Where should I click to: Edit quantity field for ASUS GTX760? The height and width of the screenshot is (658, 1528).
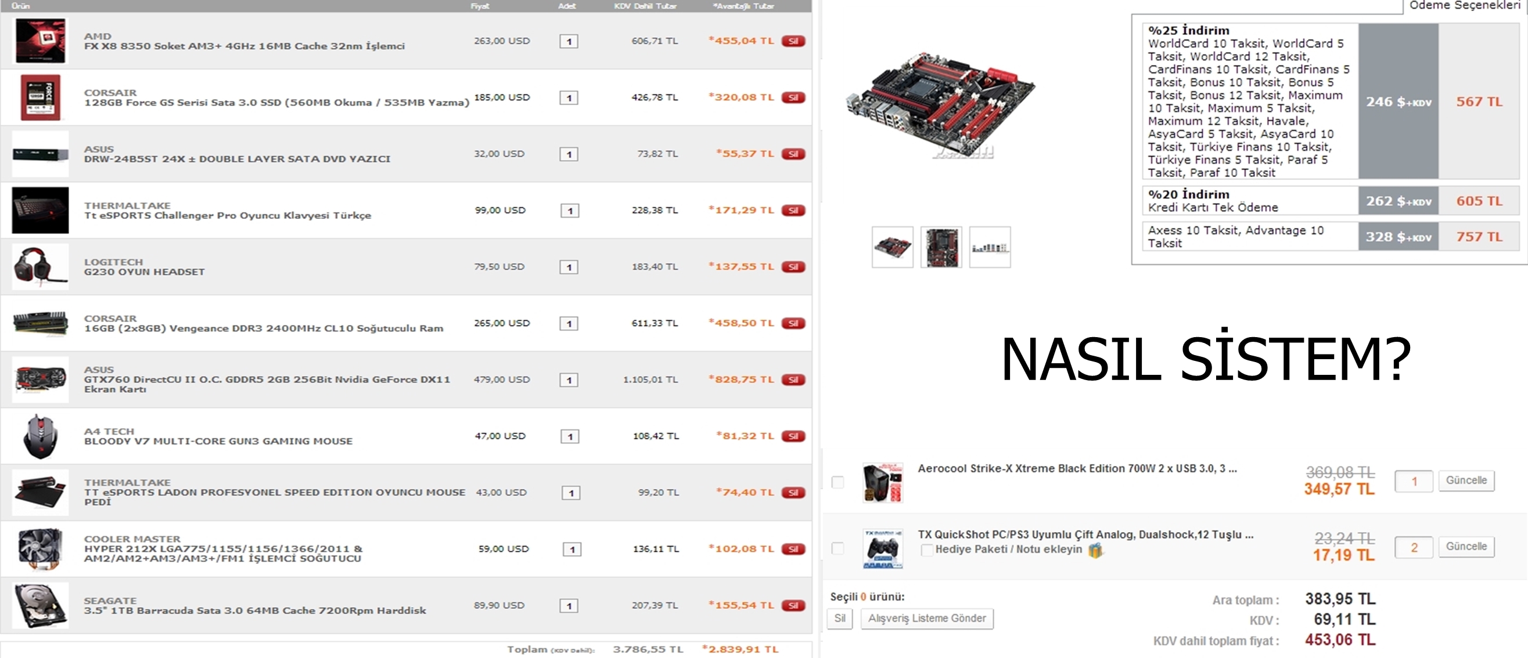coord(569,379)
